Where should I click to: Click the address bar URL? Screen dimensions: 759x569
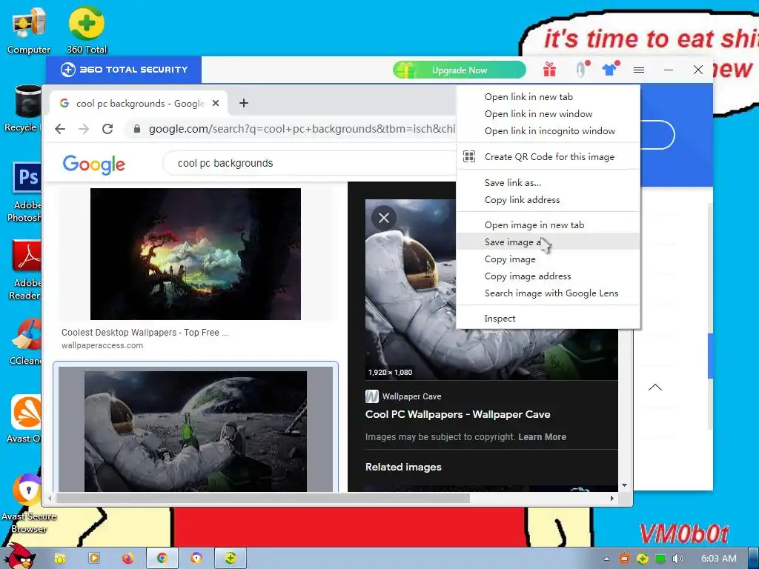(302, 129)
